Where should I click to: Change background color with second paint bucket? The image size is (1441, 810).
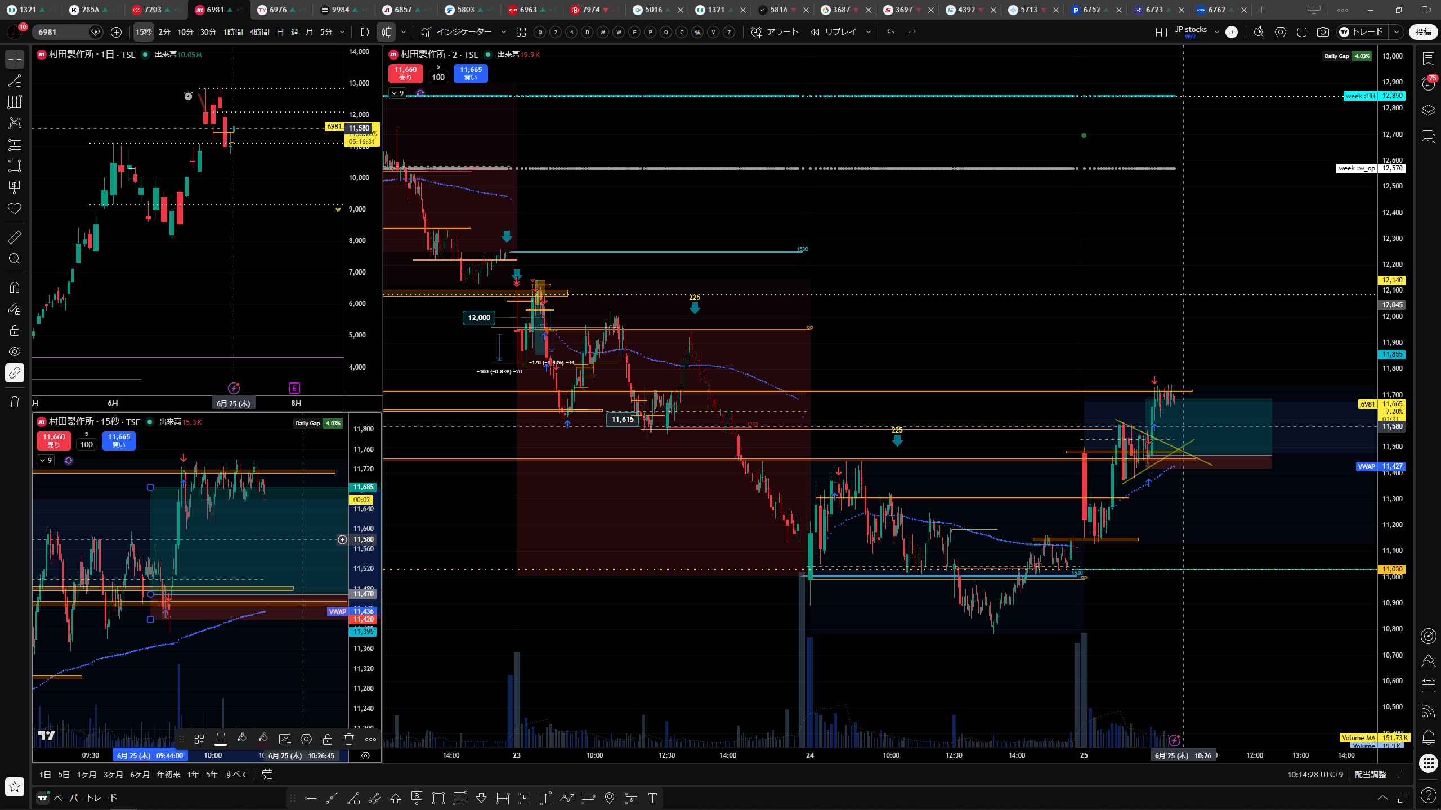[263, 739]
